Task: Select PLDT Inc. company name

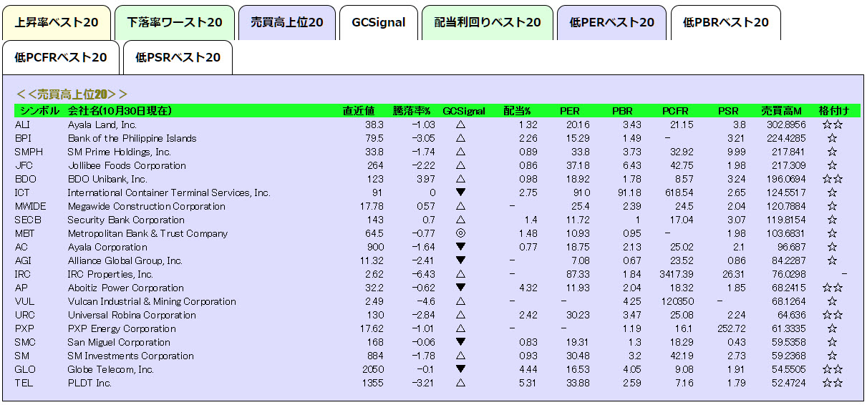Action: click(x=89, y=383)
